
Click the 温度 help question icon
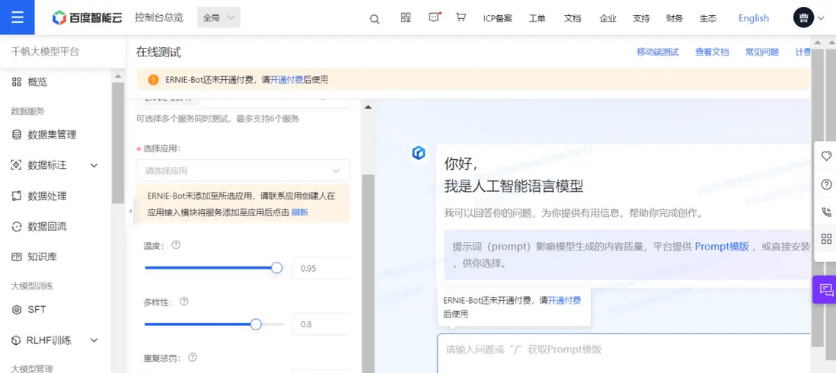click(176, 245)
